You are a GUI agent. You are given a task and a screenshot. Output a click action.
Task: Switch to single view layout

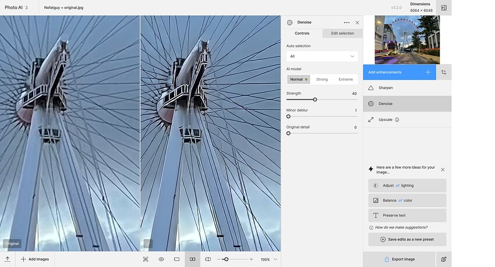click(177, 259)
